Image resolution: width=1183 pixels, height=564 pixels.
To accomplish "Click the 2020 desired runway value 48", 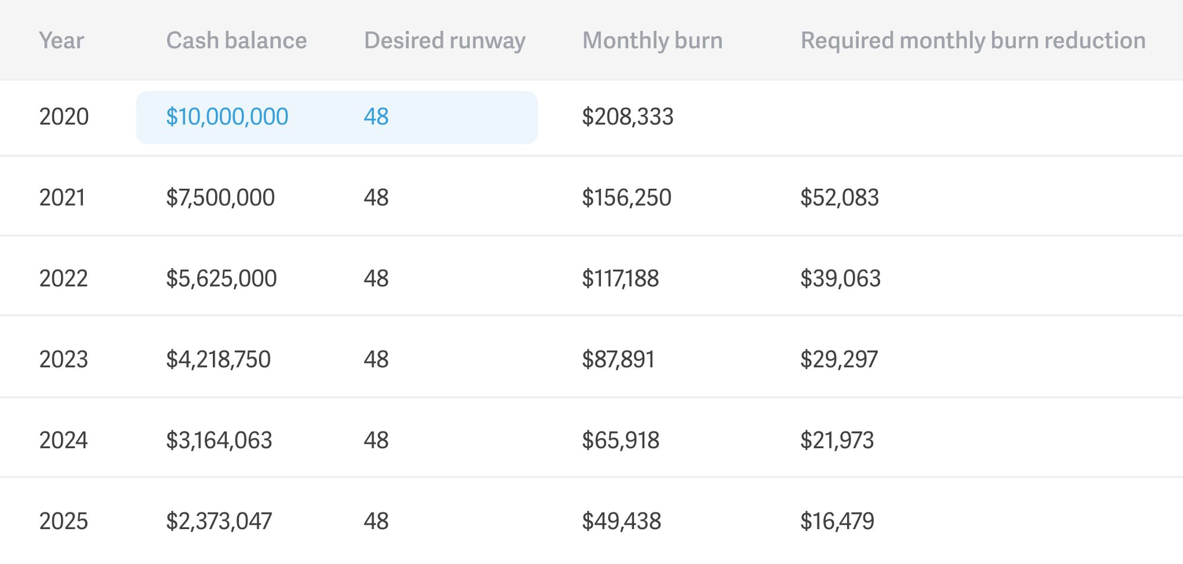I will coord(376,117).
